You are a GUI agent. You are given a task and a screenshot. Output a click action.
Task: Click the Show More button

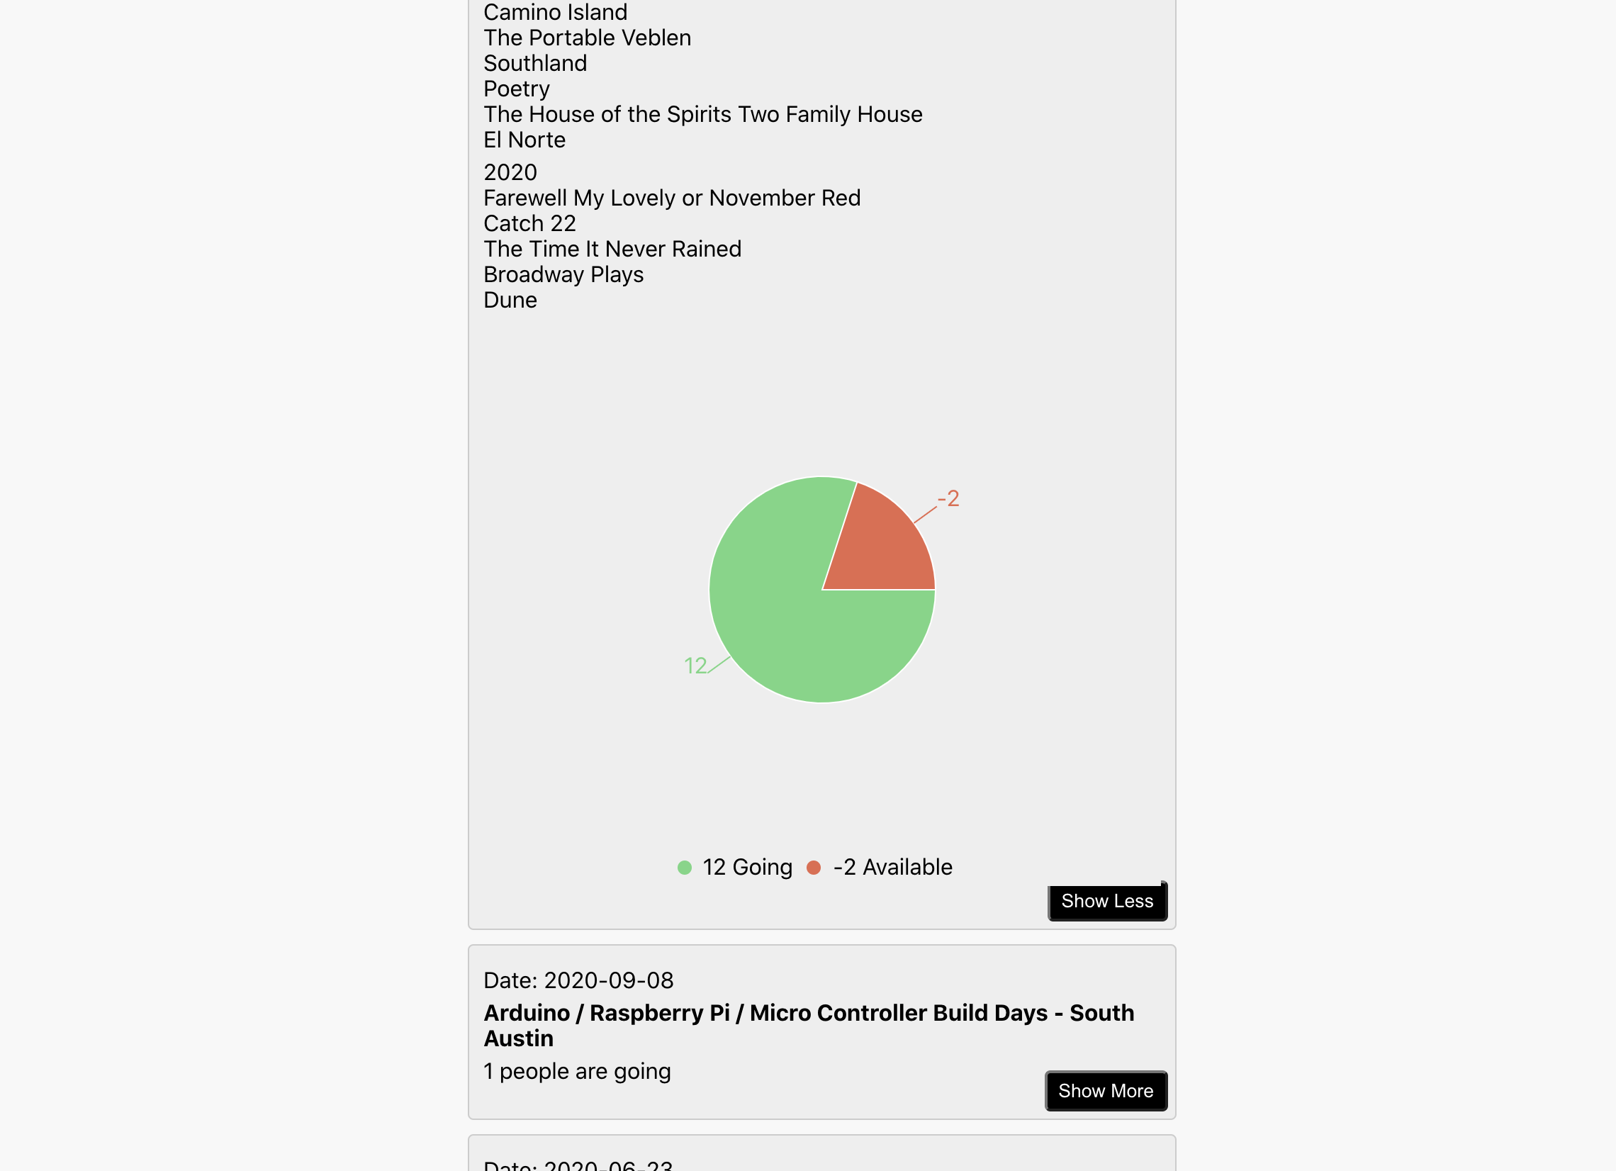[x=1106, y=1091]
